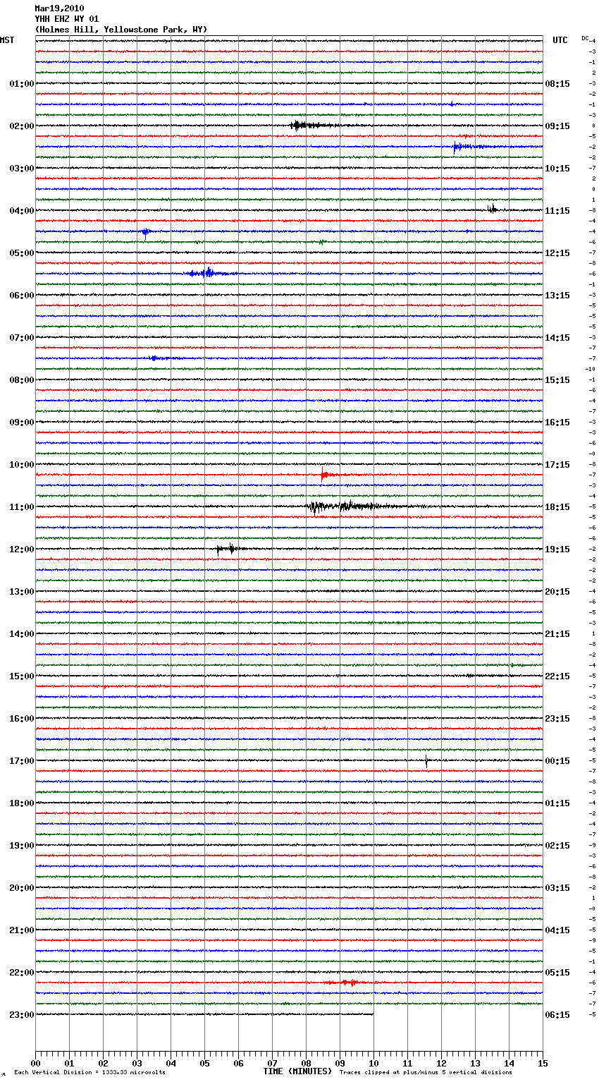This screenshot has width=599, height=1082.
Task: Select the 01:00 MST time label
Action: (x=22, y=84)
